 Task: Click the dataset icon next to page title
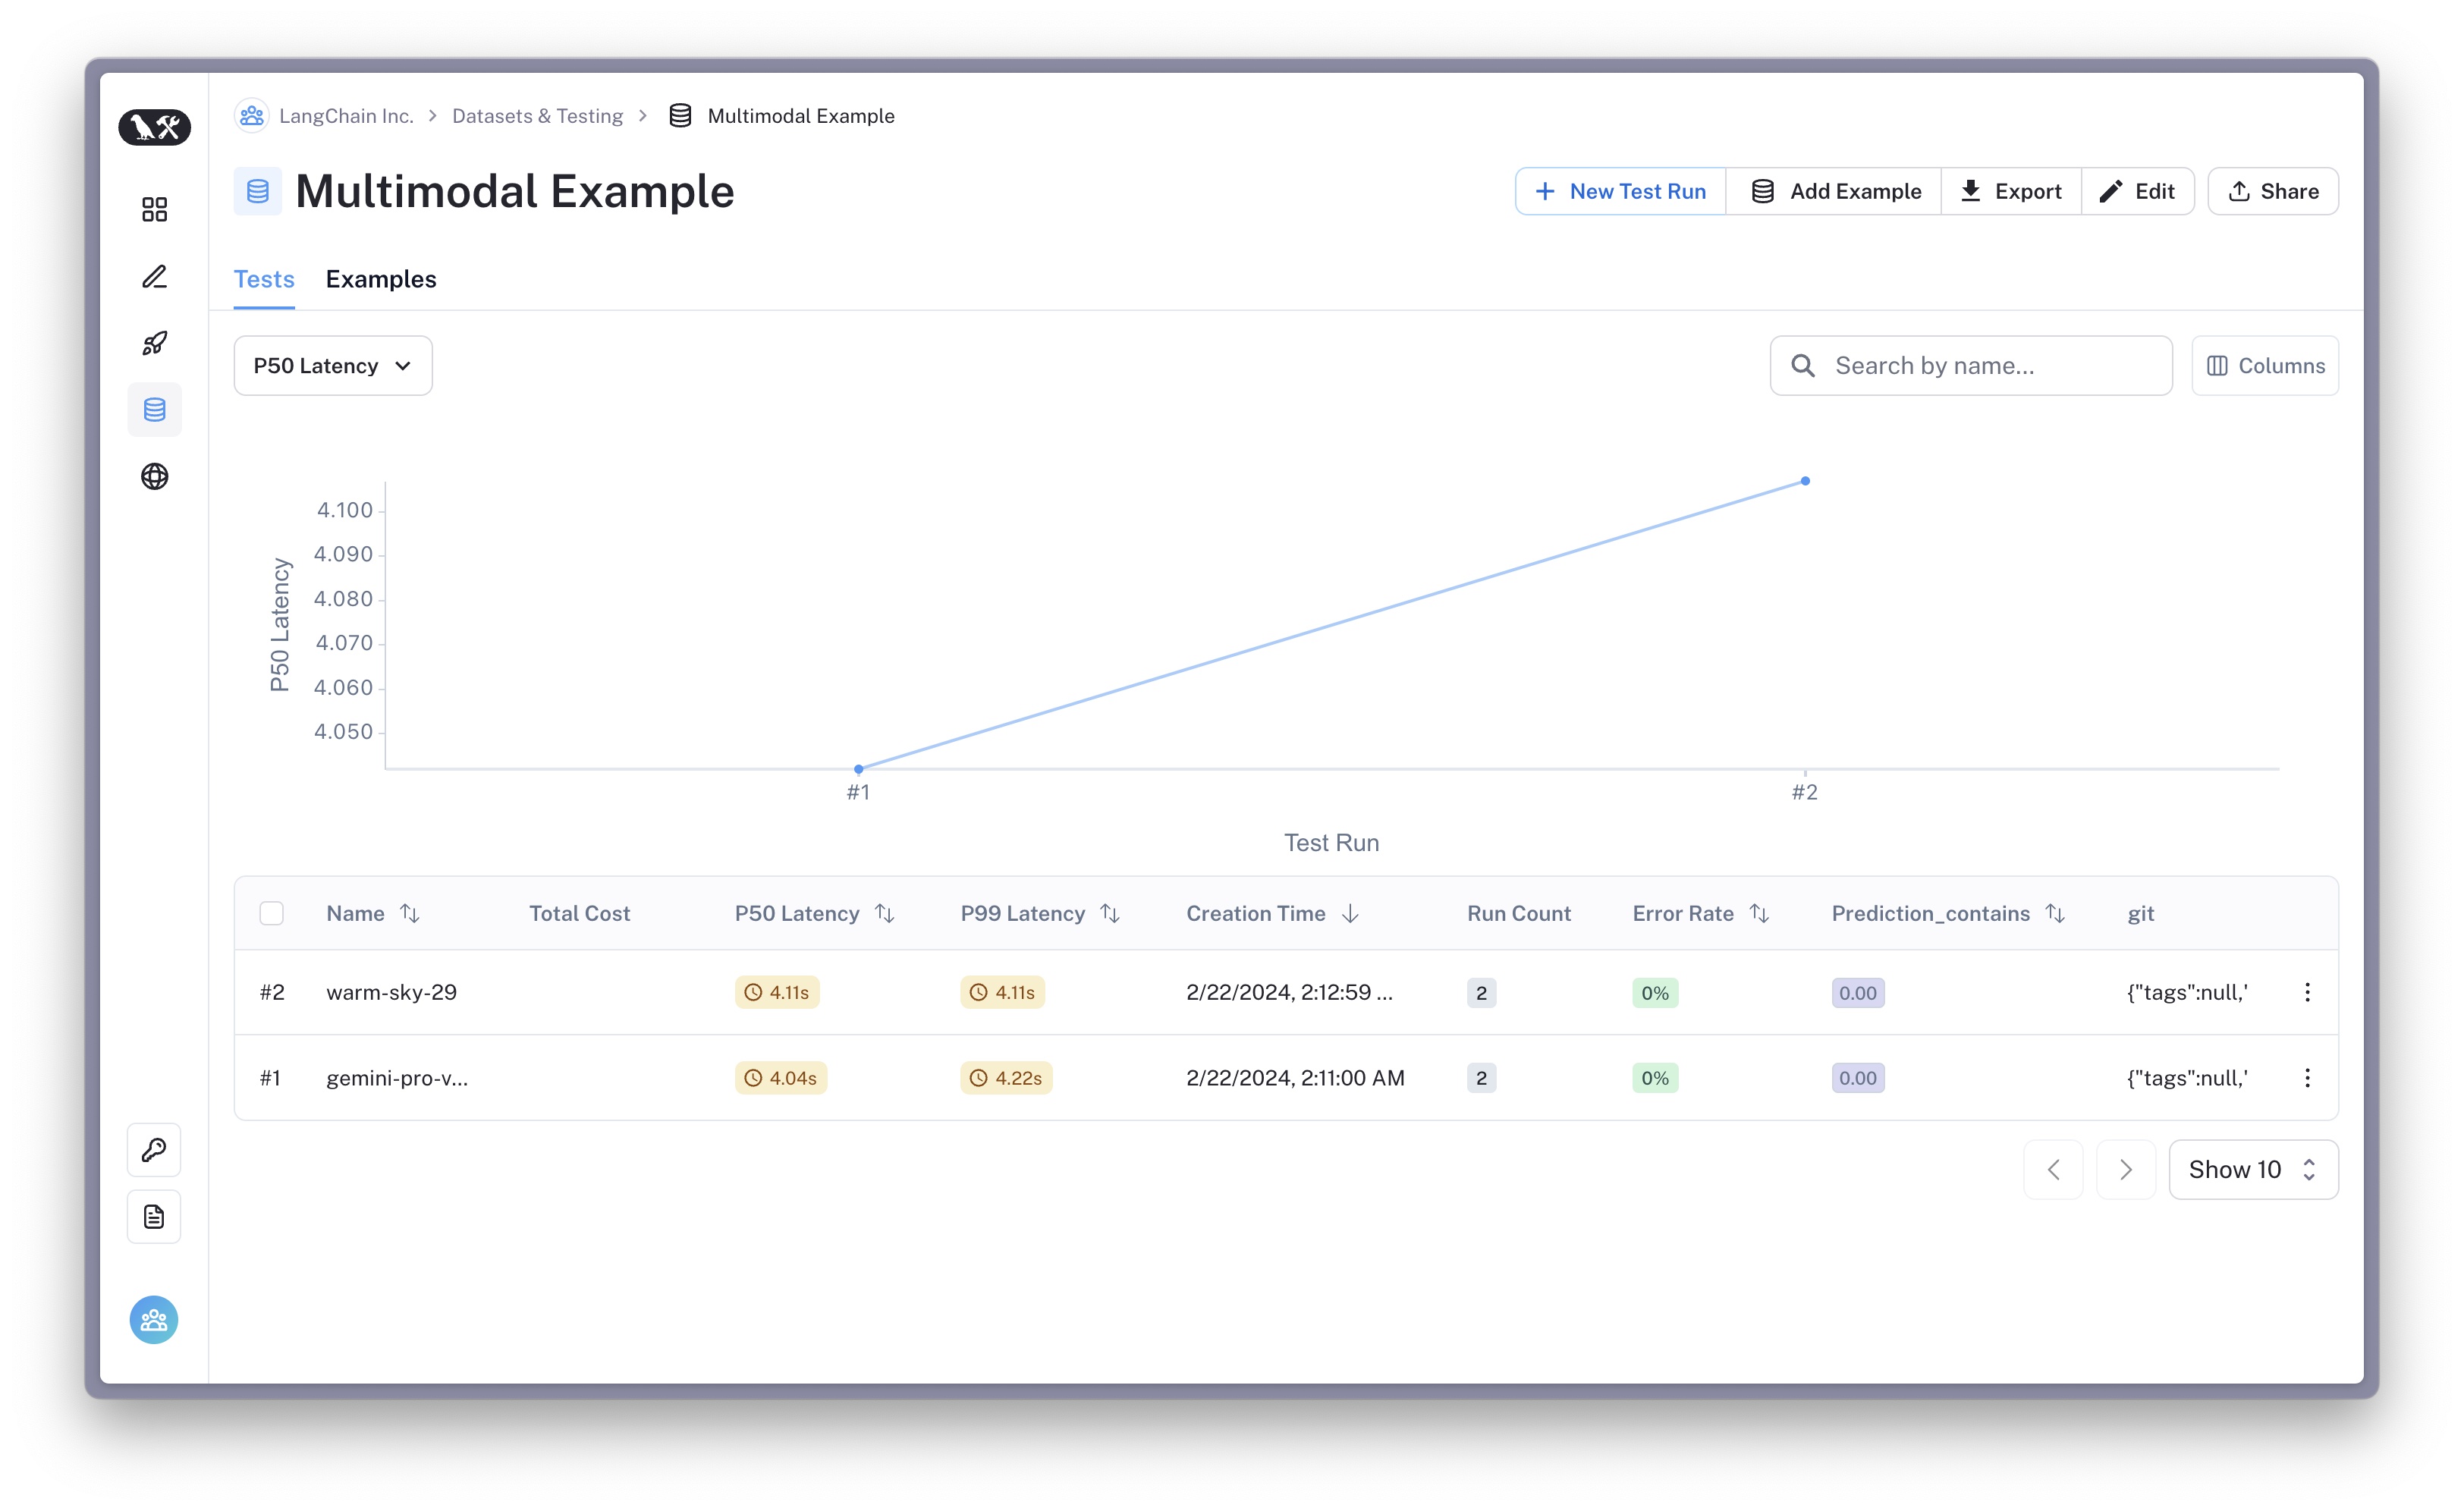click(x=258, y=191)
